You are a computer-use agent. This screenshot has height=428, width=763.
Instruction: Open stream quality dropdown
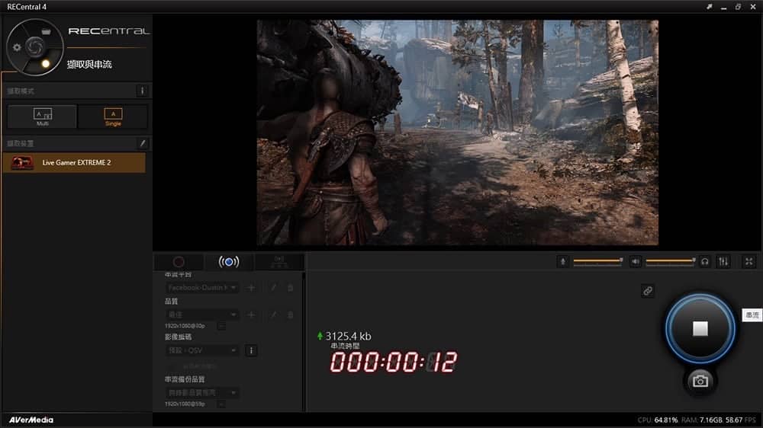click(201, 315)
